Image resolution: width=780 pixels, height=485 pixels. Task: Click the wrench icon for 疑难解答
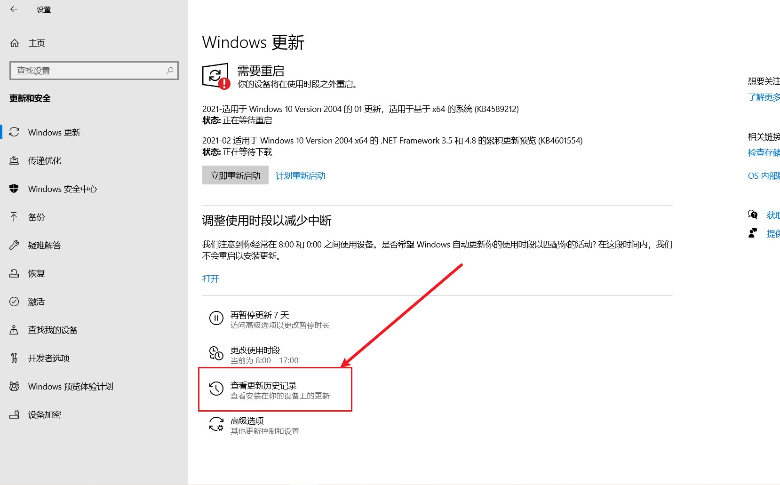point(14,245)
